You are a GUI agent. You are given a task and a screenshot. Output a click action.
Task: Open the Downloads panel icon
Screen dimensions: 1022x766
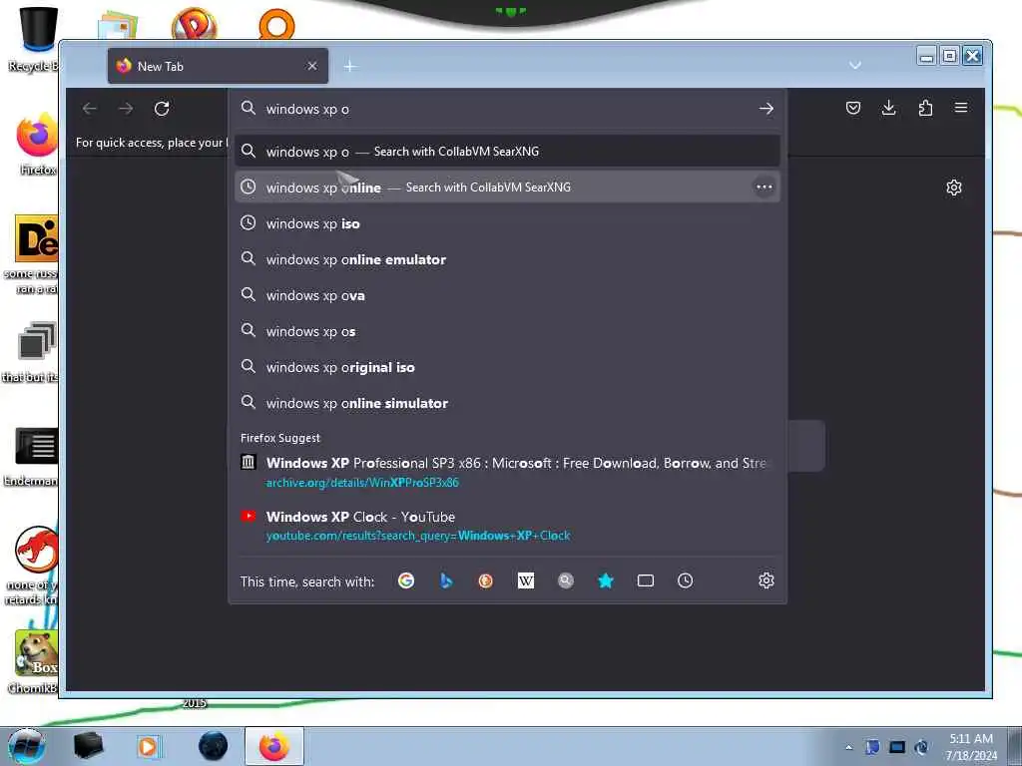click(x=888, y=108)
